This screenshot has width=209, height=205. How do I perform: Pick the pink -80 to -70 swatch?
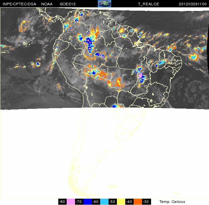point(71,202)
